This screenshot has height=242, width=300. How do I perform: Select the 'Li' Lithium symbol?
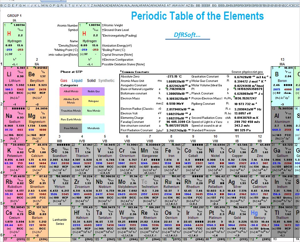tap(9, 74)
